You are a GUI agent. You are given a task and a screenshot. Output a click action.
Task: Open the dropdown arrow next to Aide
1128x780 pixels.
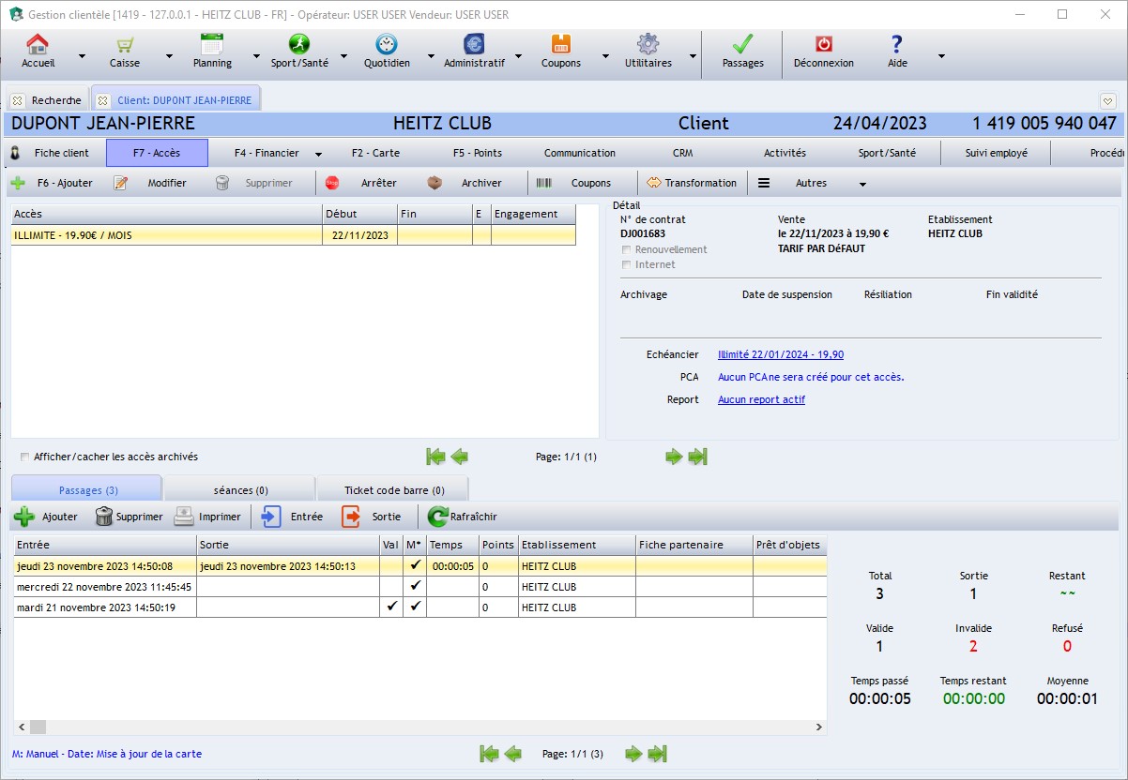pyautogui.click(x=940, y=55)
